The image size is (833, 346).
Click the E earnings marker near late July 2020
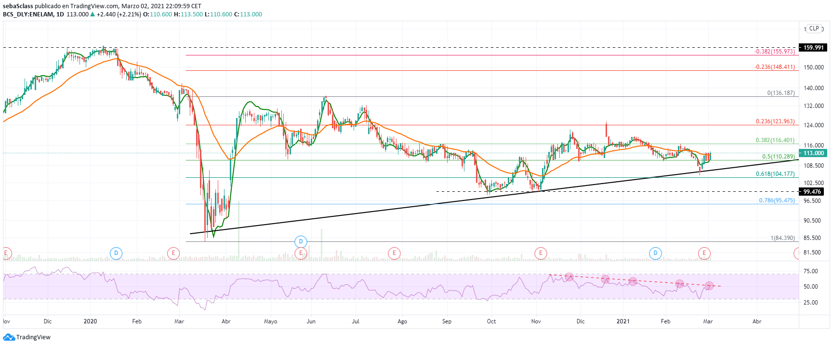pyautogui.click(x=394, y=253)
